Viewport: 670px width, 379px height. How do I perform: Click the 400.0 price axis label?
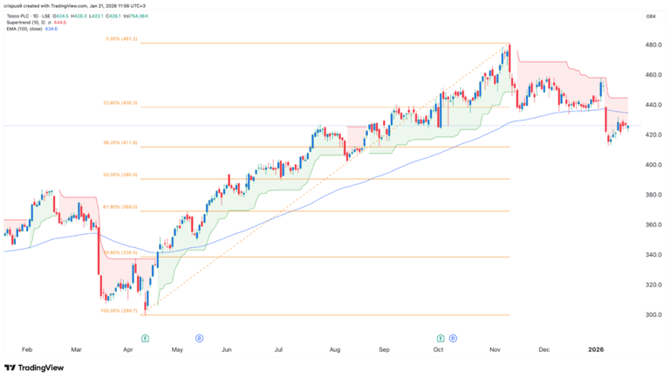click(653, 165)
